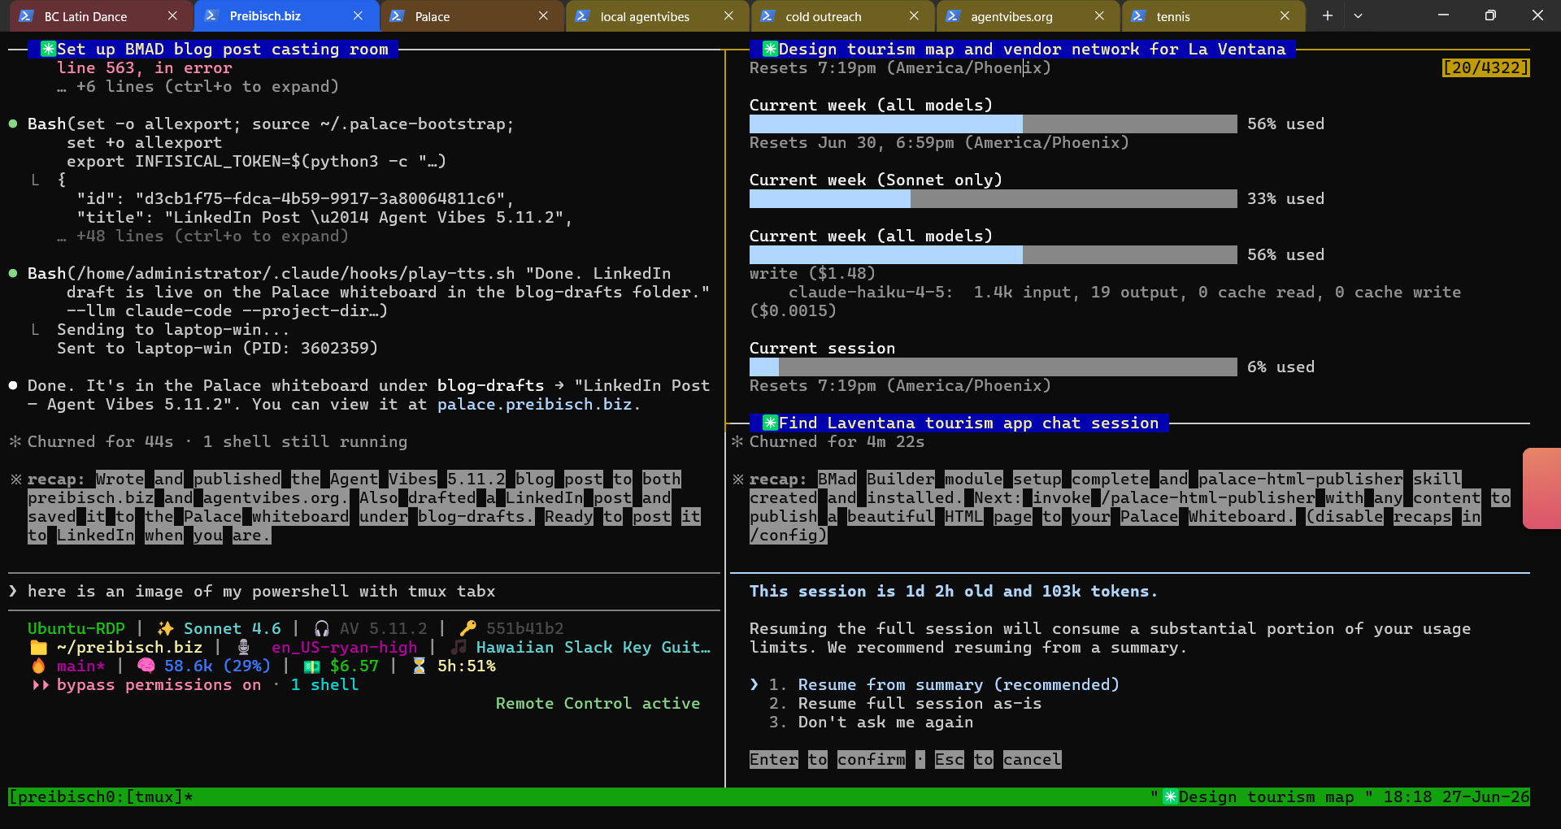Viewport: 1561px width, 829px height.
Task: Click the microphone icon beside en_US-ryan-high
Action: tap(243, 647)
